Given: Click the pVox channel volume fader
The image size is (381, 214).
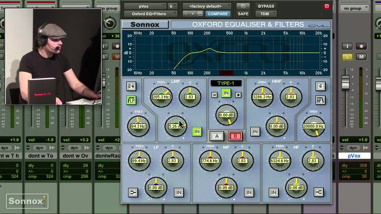Looking at the screenshot, I should pyautogui.click(x=346, y=82).
